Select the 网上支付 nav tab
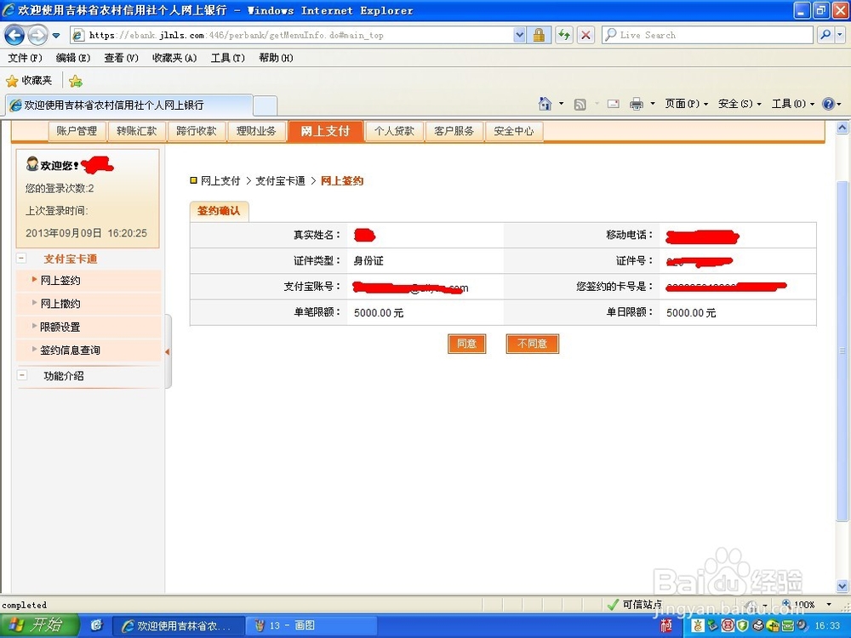Screen dimensions: 851x638 tap(325, 131)
